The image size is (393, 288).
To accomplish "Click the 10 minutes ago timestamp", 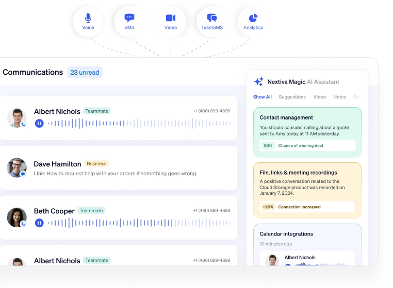I will click(x=276, y=244).
